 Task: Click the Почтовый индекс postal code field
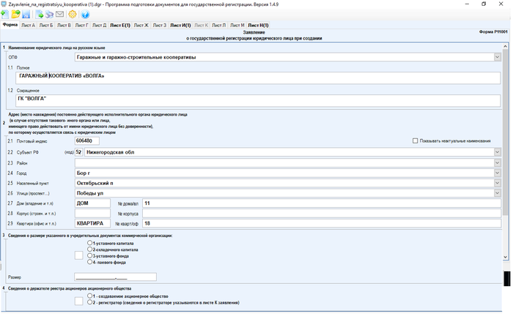[x=86, y=140]
